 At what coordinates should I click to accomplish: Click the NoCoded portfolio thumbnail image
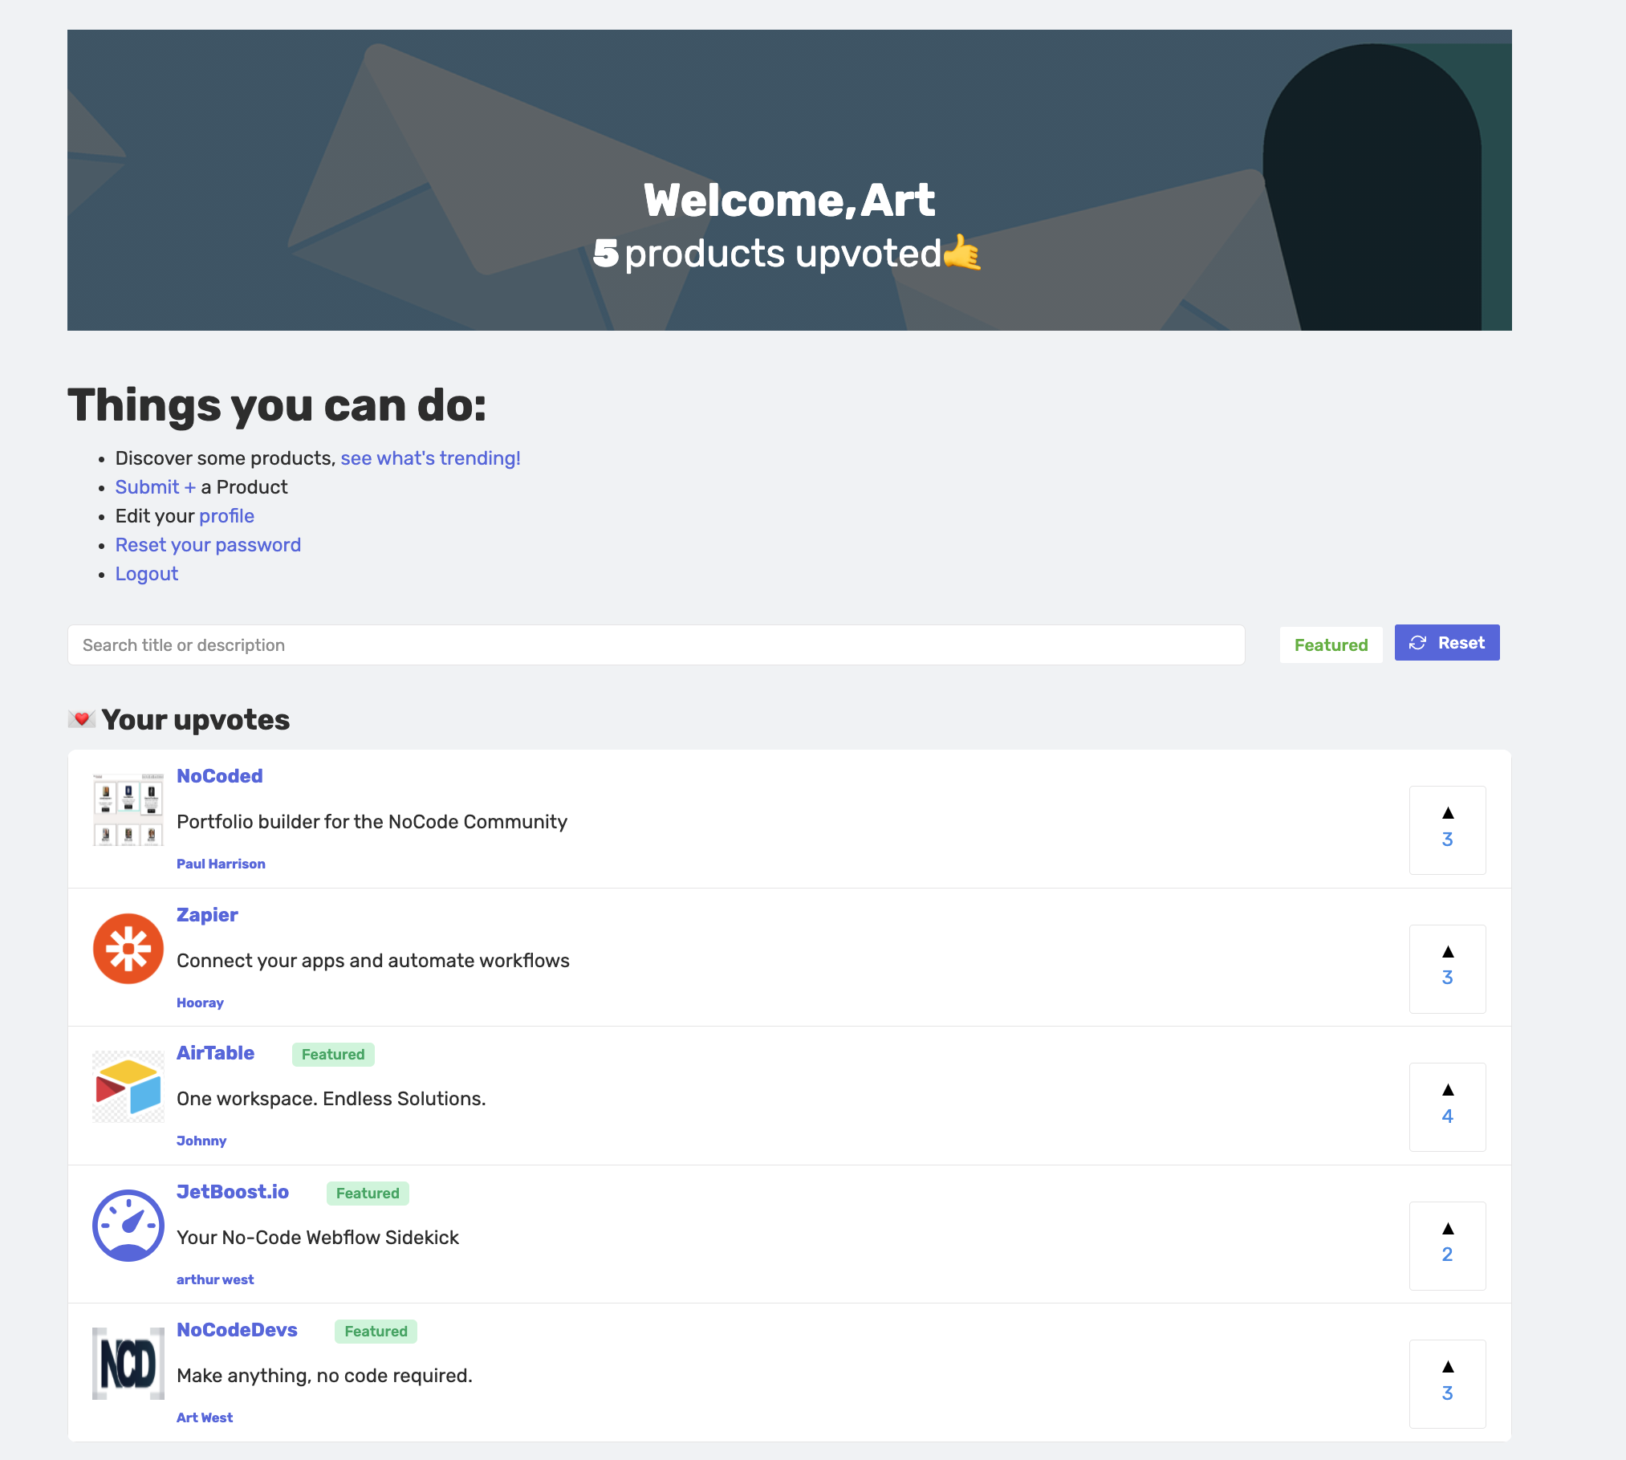pos(128,810)
